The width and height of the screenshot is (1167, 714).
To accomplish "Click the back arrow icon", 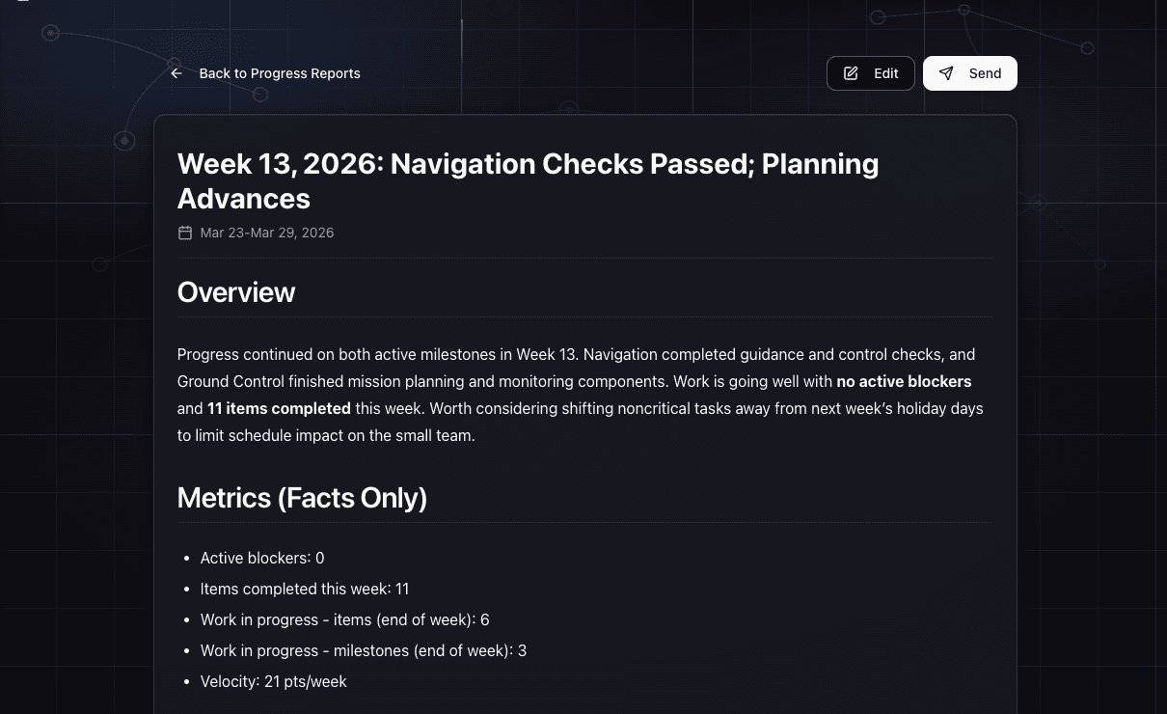I will pos(176,73).
